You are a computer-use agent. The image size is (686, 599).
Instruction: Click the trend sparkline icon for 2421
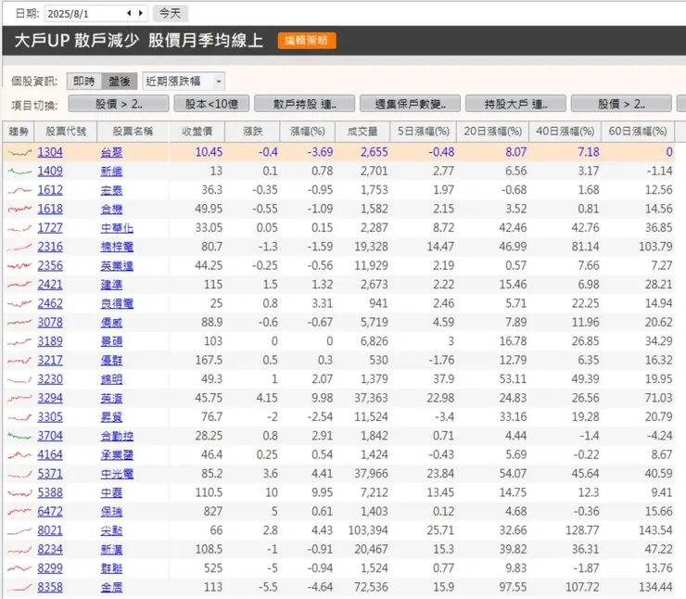tap(19, 285)
